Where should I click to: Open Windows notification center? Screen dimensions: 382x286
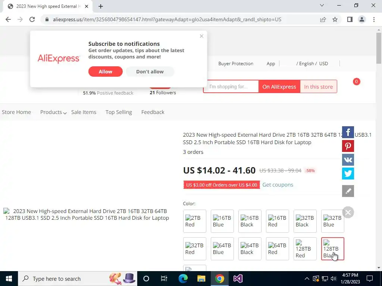pos(370,279)
